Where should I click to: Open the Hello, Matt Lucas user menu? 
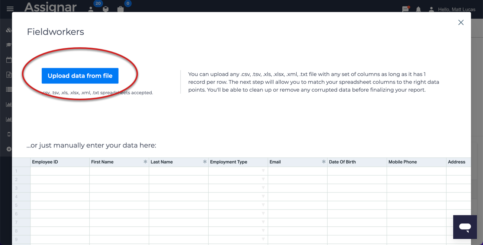coord(453,9)
